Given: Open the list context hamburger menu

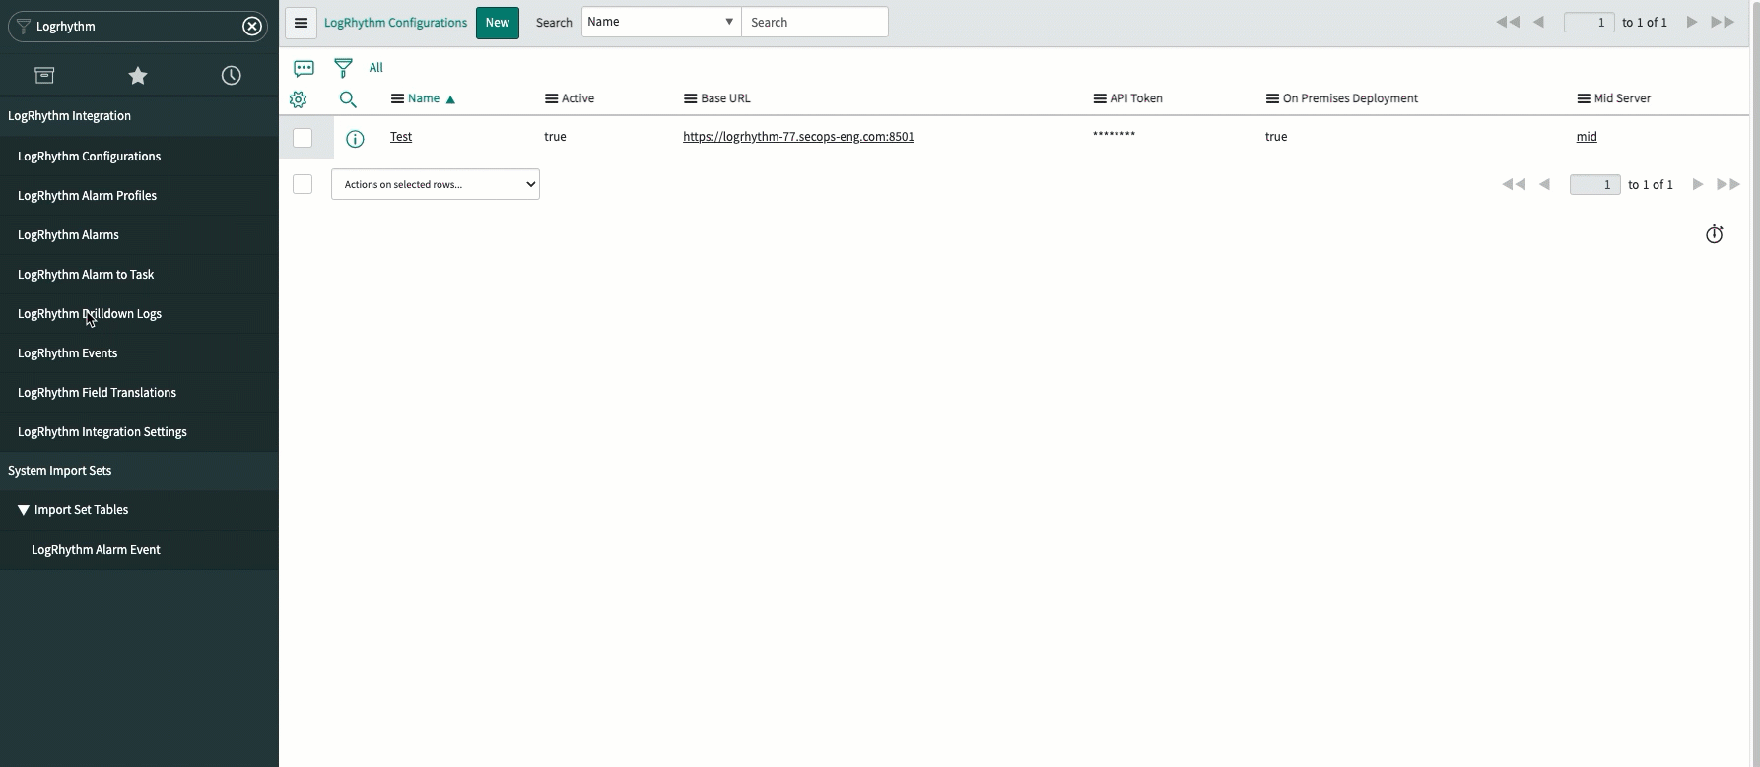Looking at the screenshot, I should pyautogui.click(x=302, y=23).
